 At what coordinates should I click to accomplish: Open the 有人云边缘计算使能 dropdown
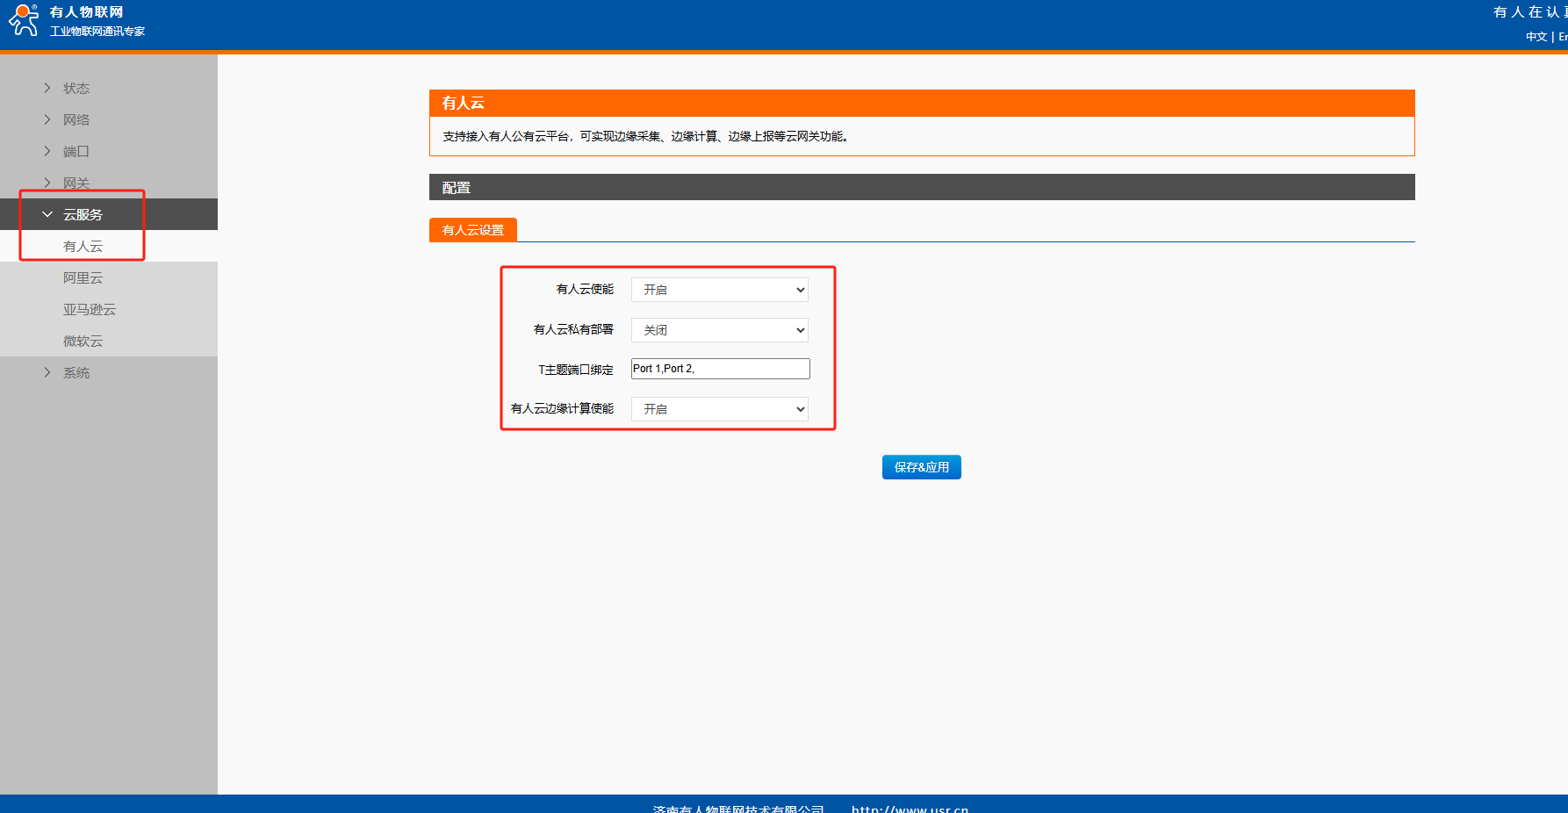click(719, 409)
